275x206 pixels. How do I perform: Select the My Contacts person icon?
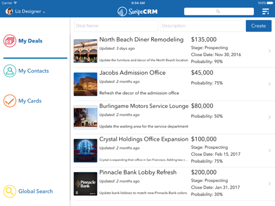(x=10, y=71)
